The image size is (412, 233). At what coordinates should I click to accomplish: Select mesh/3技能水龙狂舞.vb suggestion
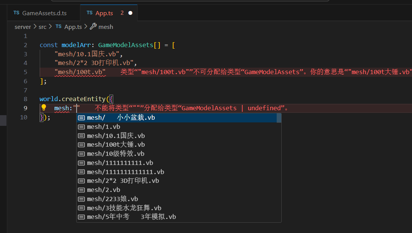[124, 208]
